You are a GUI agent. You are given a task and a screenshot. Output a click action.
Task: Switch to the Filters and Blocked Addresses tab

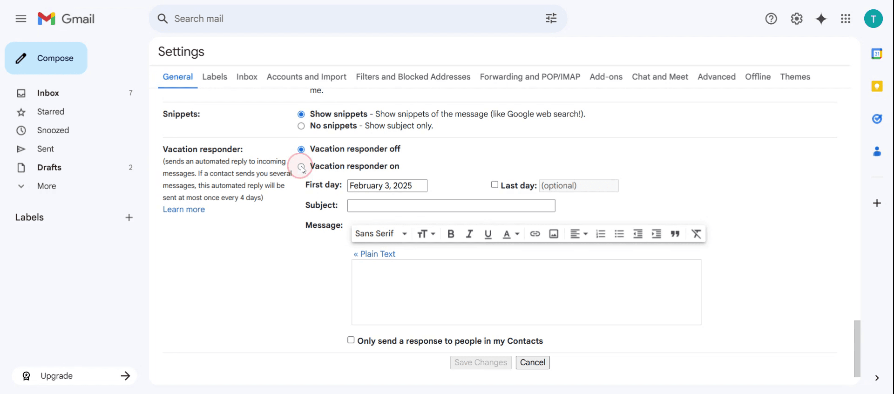413,77
